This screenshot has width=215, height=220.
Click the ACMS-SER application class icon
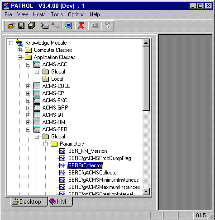(37, 129)
